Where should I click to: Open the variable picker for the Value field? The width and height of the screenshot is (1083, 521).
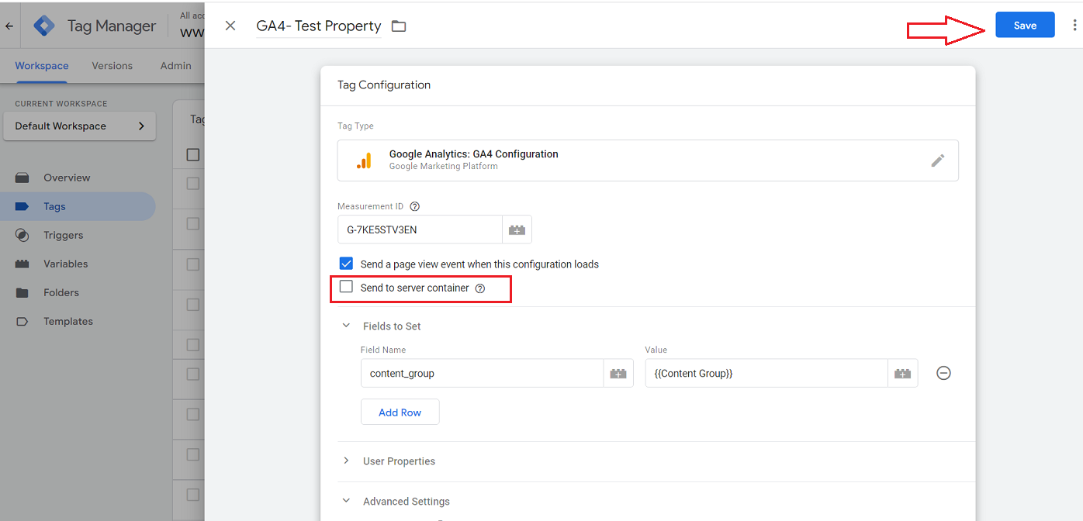pos(902,373)
